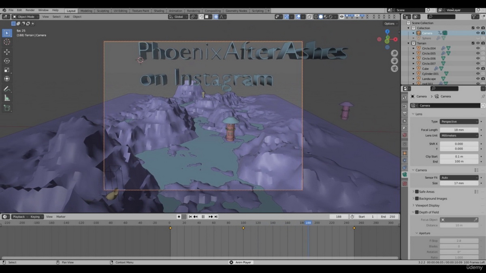Toggle camera view with the viewport camera icon
This screenshot has height=273, width=486.
point(394,69)
